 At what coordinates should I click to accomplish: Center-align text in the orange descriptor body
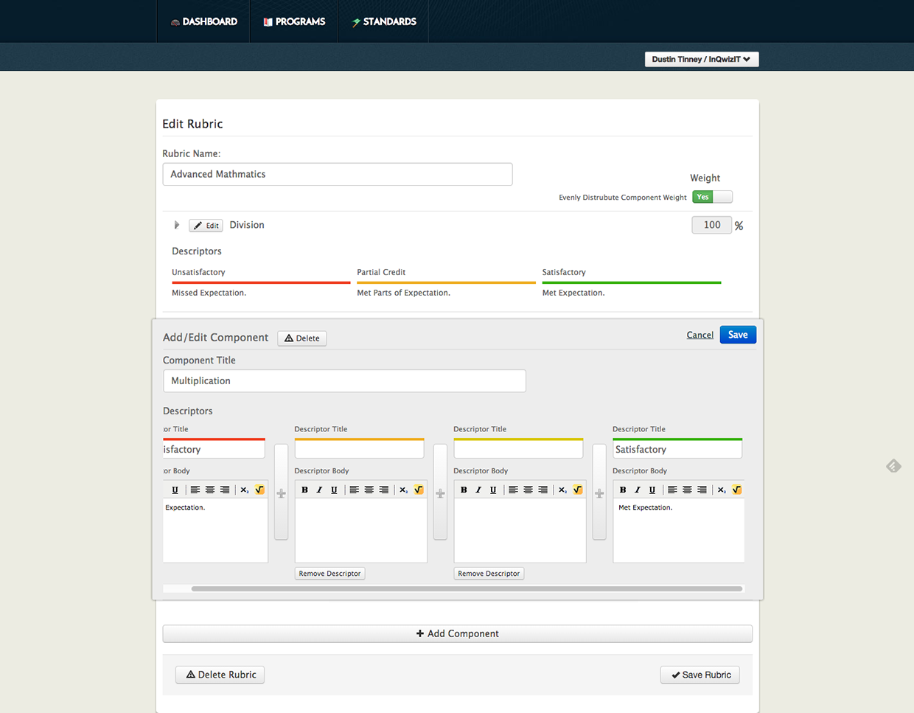[369, 490]
